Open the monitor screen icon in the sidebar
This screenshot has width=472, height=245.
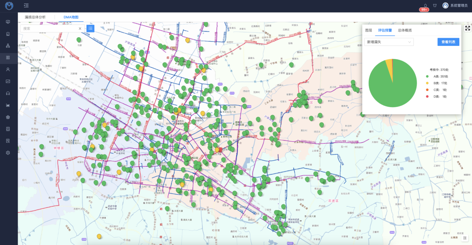(x=8, y=22)
